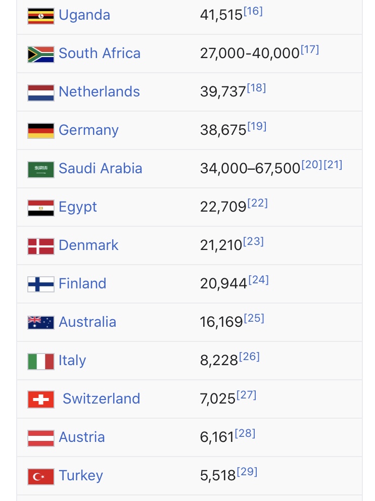Open the Netherlands link

coord(100,92)
